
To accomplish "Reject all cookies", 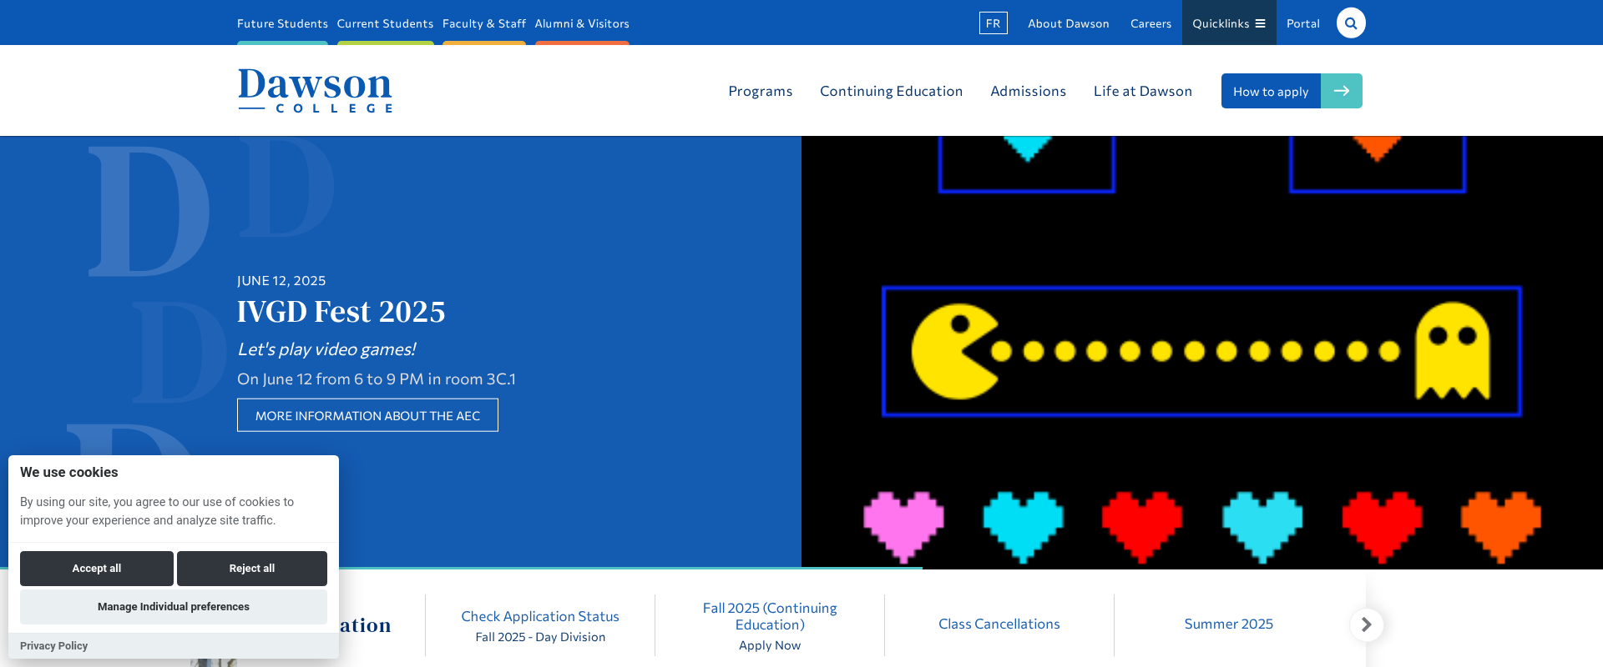I will [x=251, y=569].
